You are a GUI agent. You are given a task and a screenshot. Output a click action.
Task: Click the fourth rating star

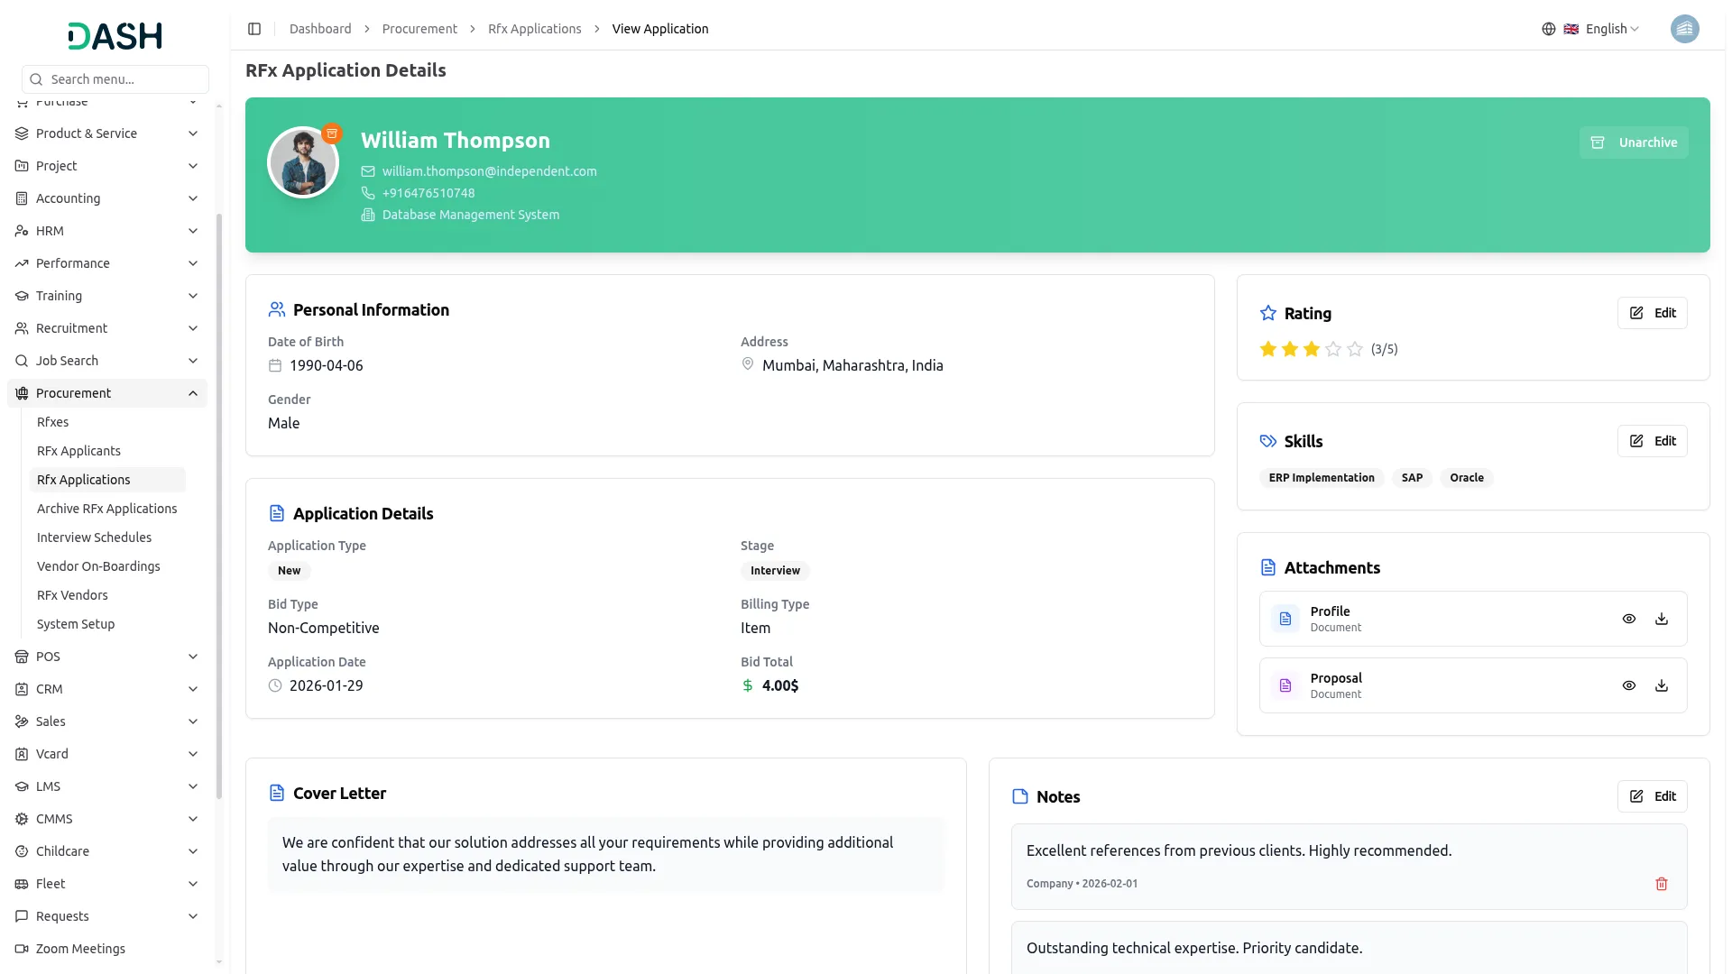(1333, 349)
